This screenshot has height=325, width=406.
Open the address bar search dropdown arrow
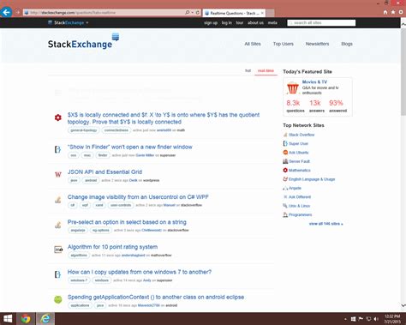tap(192, 13)
